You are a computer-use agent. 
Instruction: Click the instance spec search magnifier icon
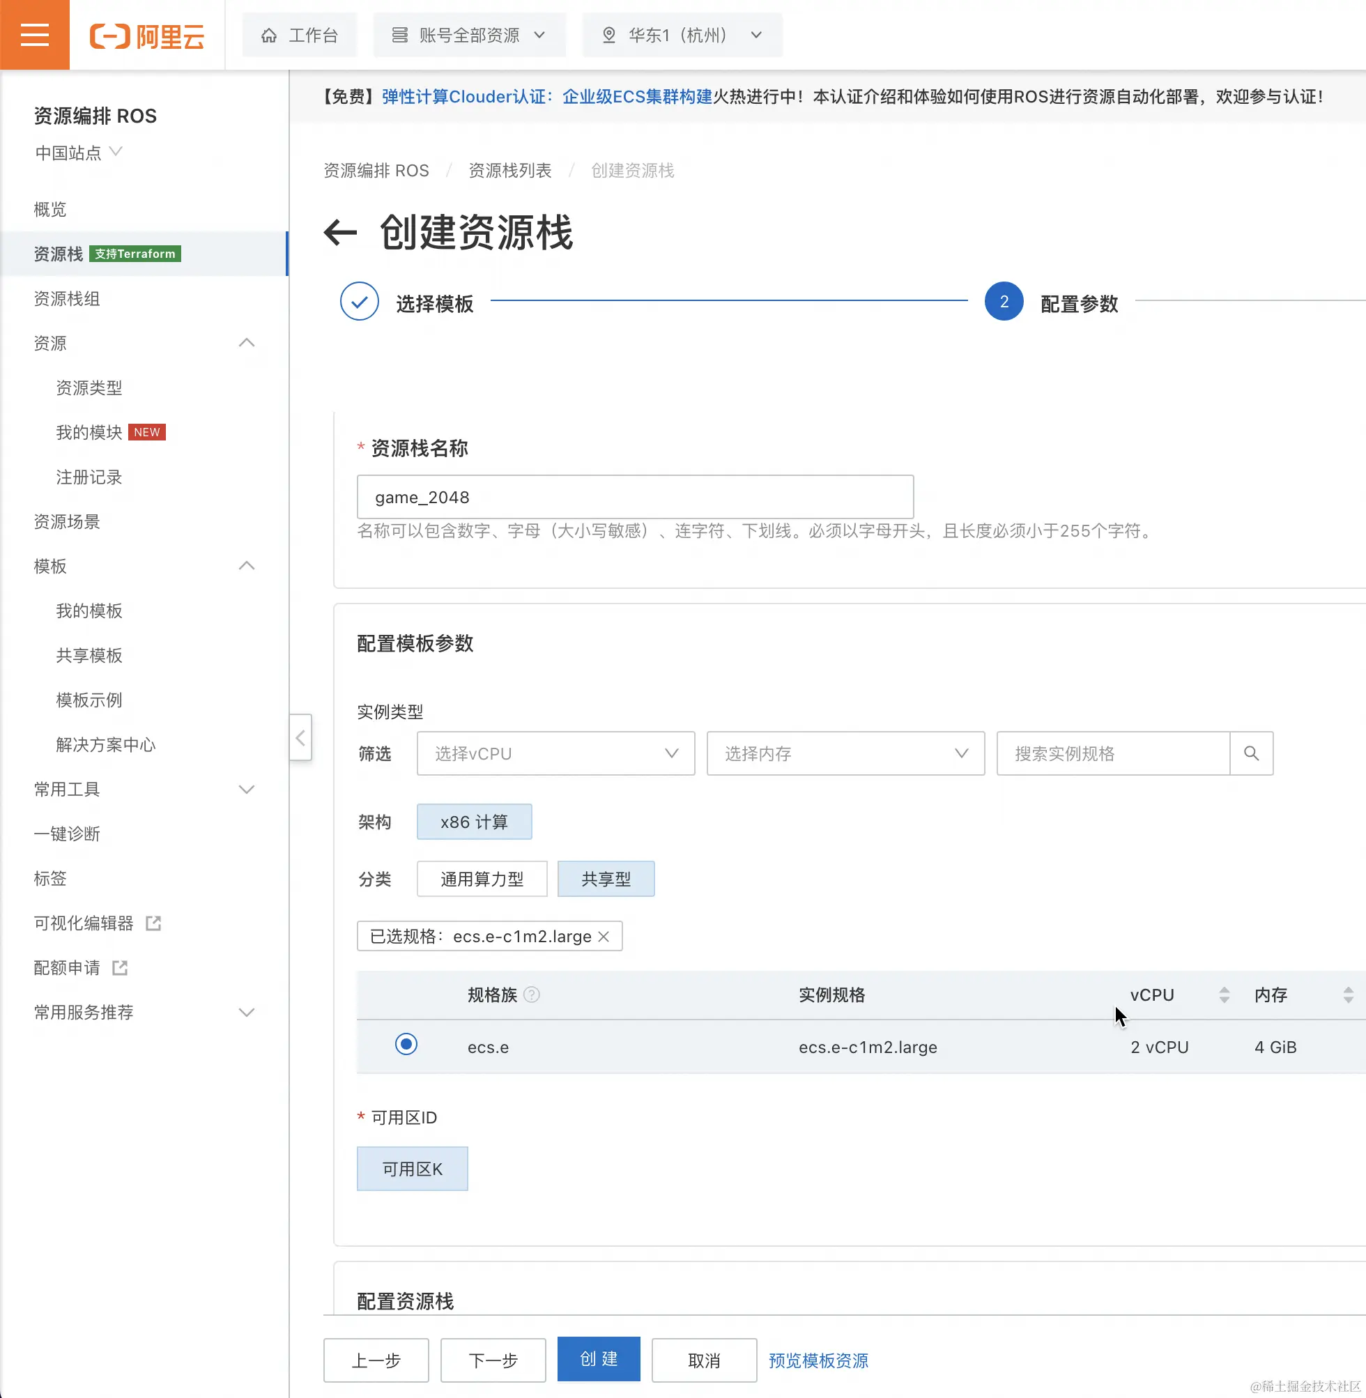(1250, 753)
